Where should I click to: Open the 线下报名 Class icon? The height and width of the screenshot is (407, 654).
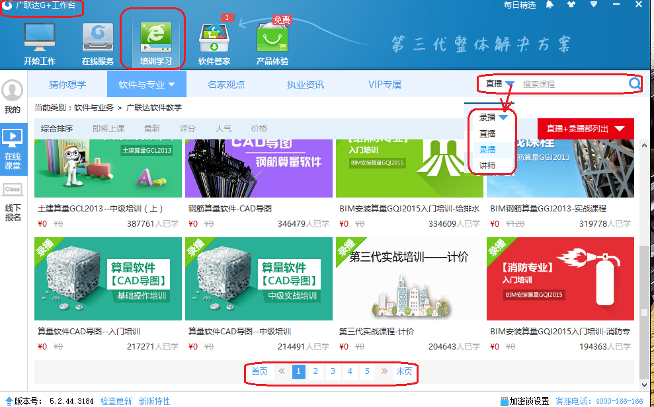(x=13, y=190)
